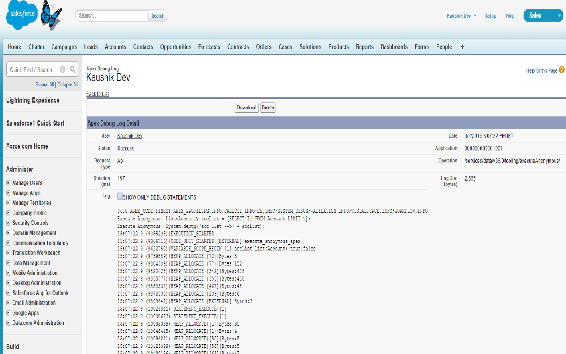Open the Contracts tab

coord(238,46)
